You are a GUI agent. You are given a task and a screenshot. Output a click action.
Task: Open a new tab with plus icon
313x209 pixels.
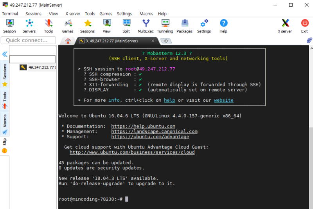pyautogui.click(x=166, y=41)
